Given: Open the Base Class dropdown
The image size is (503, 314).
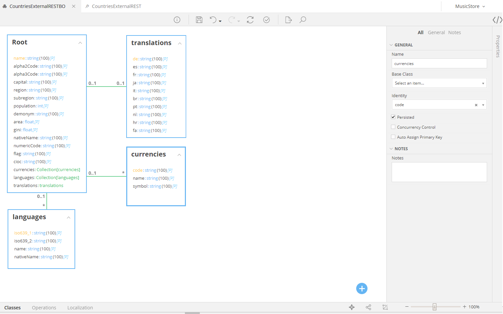Looking at the screenshot, I should (x=439, y=83).
